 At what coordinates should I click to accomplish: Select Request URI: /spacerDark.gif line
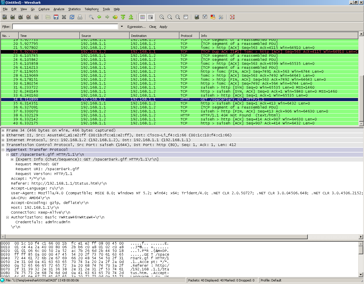47,169
